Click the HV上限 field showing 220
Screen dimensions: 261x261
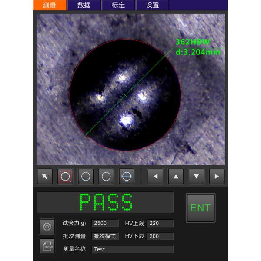click(160, 223)
